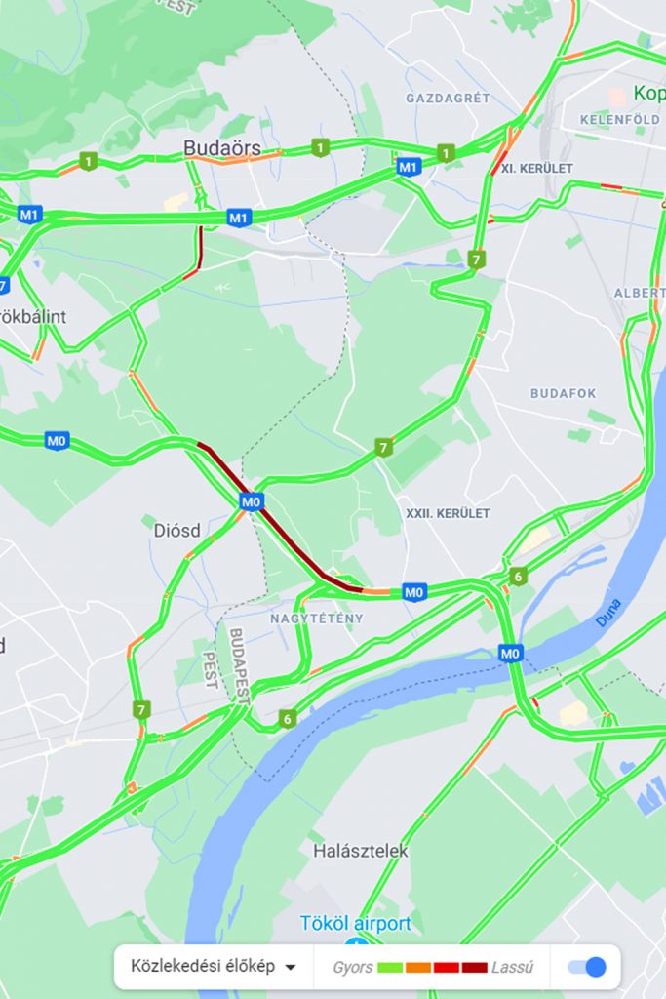Click the Közlekedési élőkép text label
The image size is (666, 999).
[x=203, y=967]
